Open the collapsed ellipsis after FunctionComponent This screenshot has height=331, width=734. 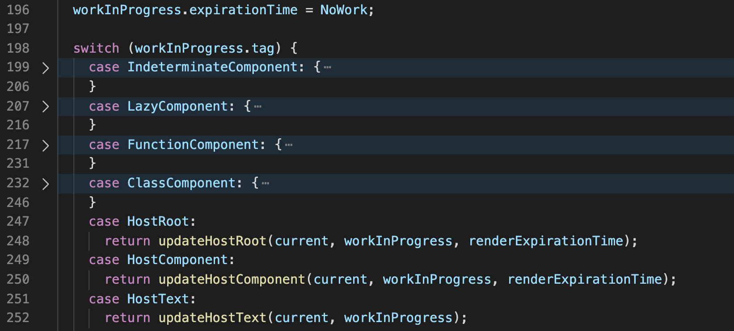click(289, 145)
